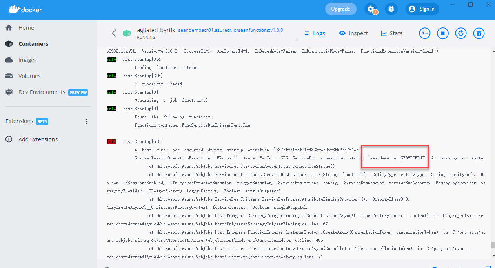Click the red 'fail' log label
495x268 pixels.
click(x=111, y=141)
